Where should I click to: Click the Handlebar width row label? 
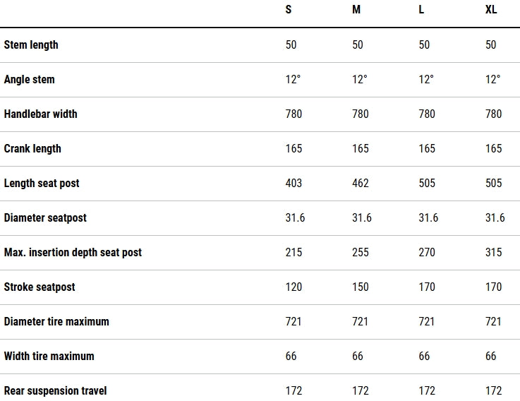[x=40, y=114]
